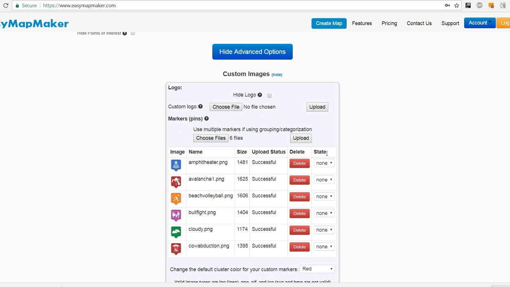The width and height of the screenshot is (510, 287).
Task: Click Successful status for bullfight.png
Action: 264,212
